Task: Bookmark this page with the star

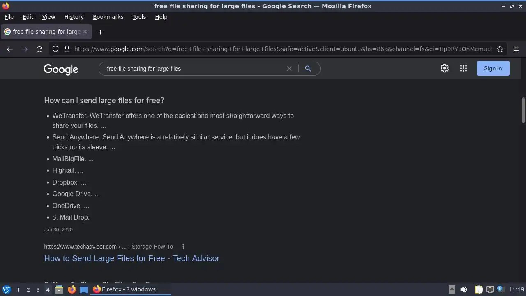Action: 500,49
